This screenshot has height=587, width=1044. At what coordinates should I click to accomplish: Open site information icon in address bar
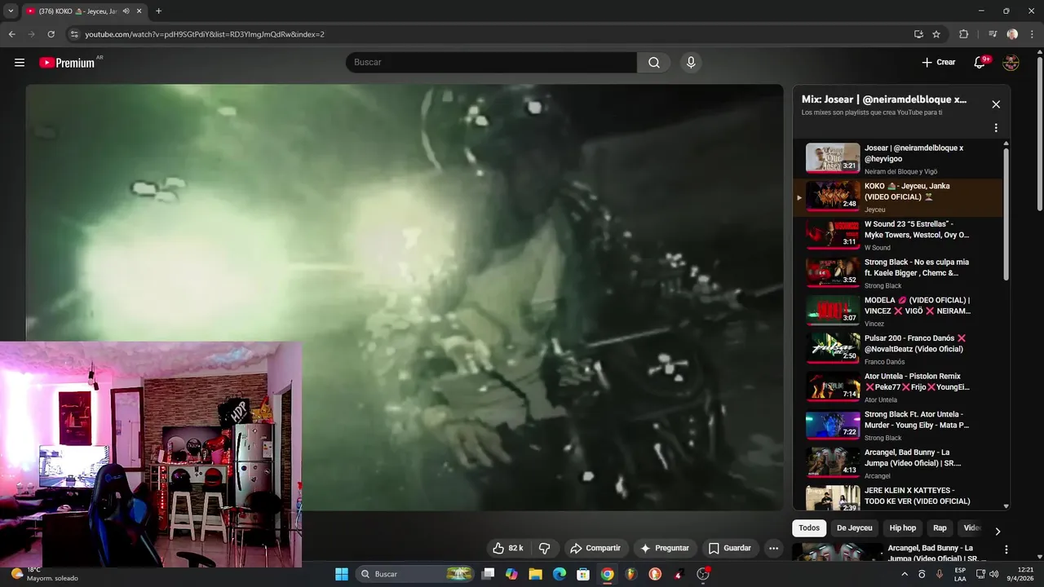[74, 34]
